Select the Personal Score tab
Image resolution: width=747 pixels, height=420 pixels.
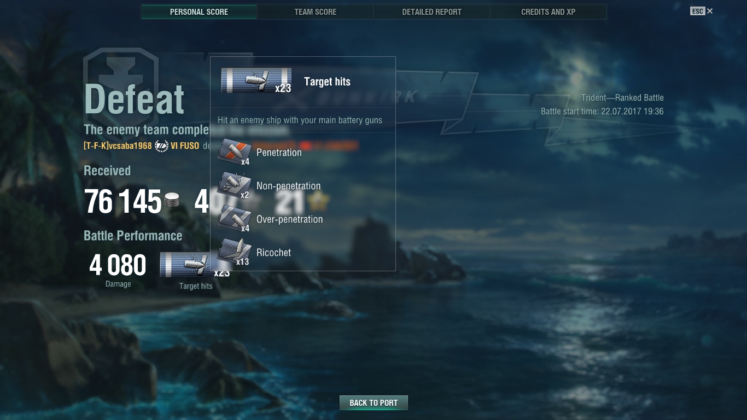[199, 11]
